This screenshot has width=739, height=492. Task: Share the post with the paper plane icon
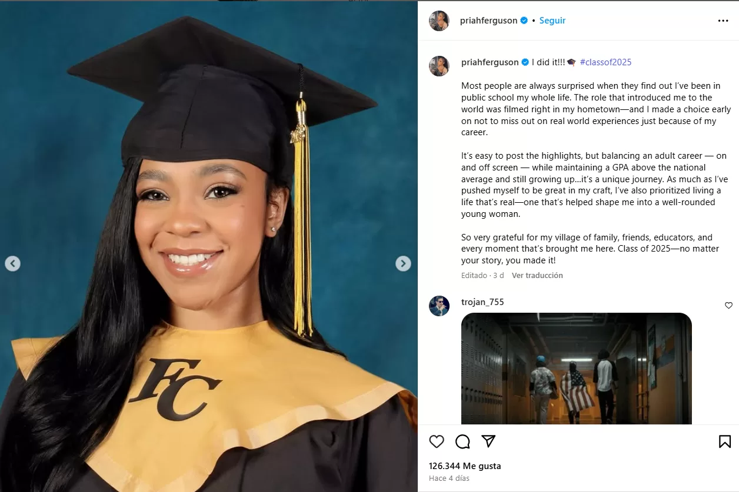point(488,441)
